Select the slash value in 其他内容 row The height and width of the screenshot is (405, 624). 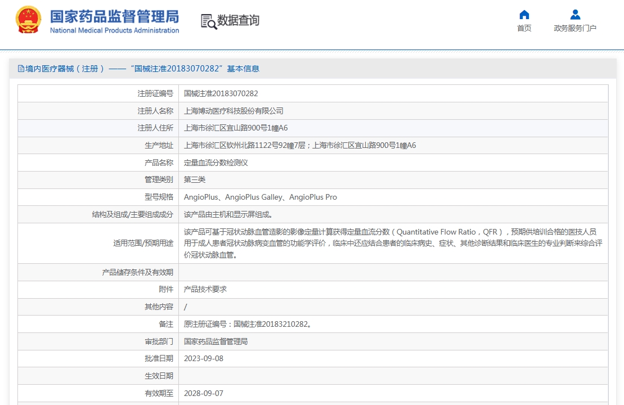pos(186,307)
